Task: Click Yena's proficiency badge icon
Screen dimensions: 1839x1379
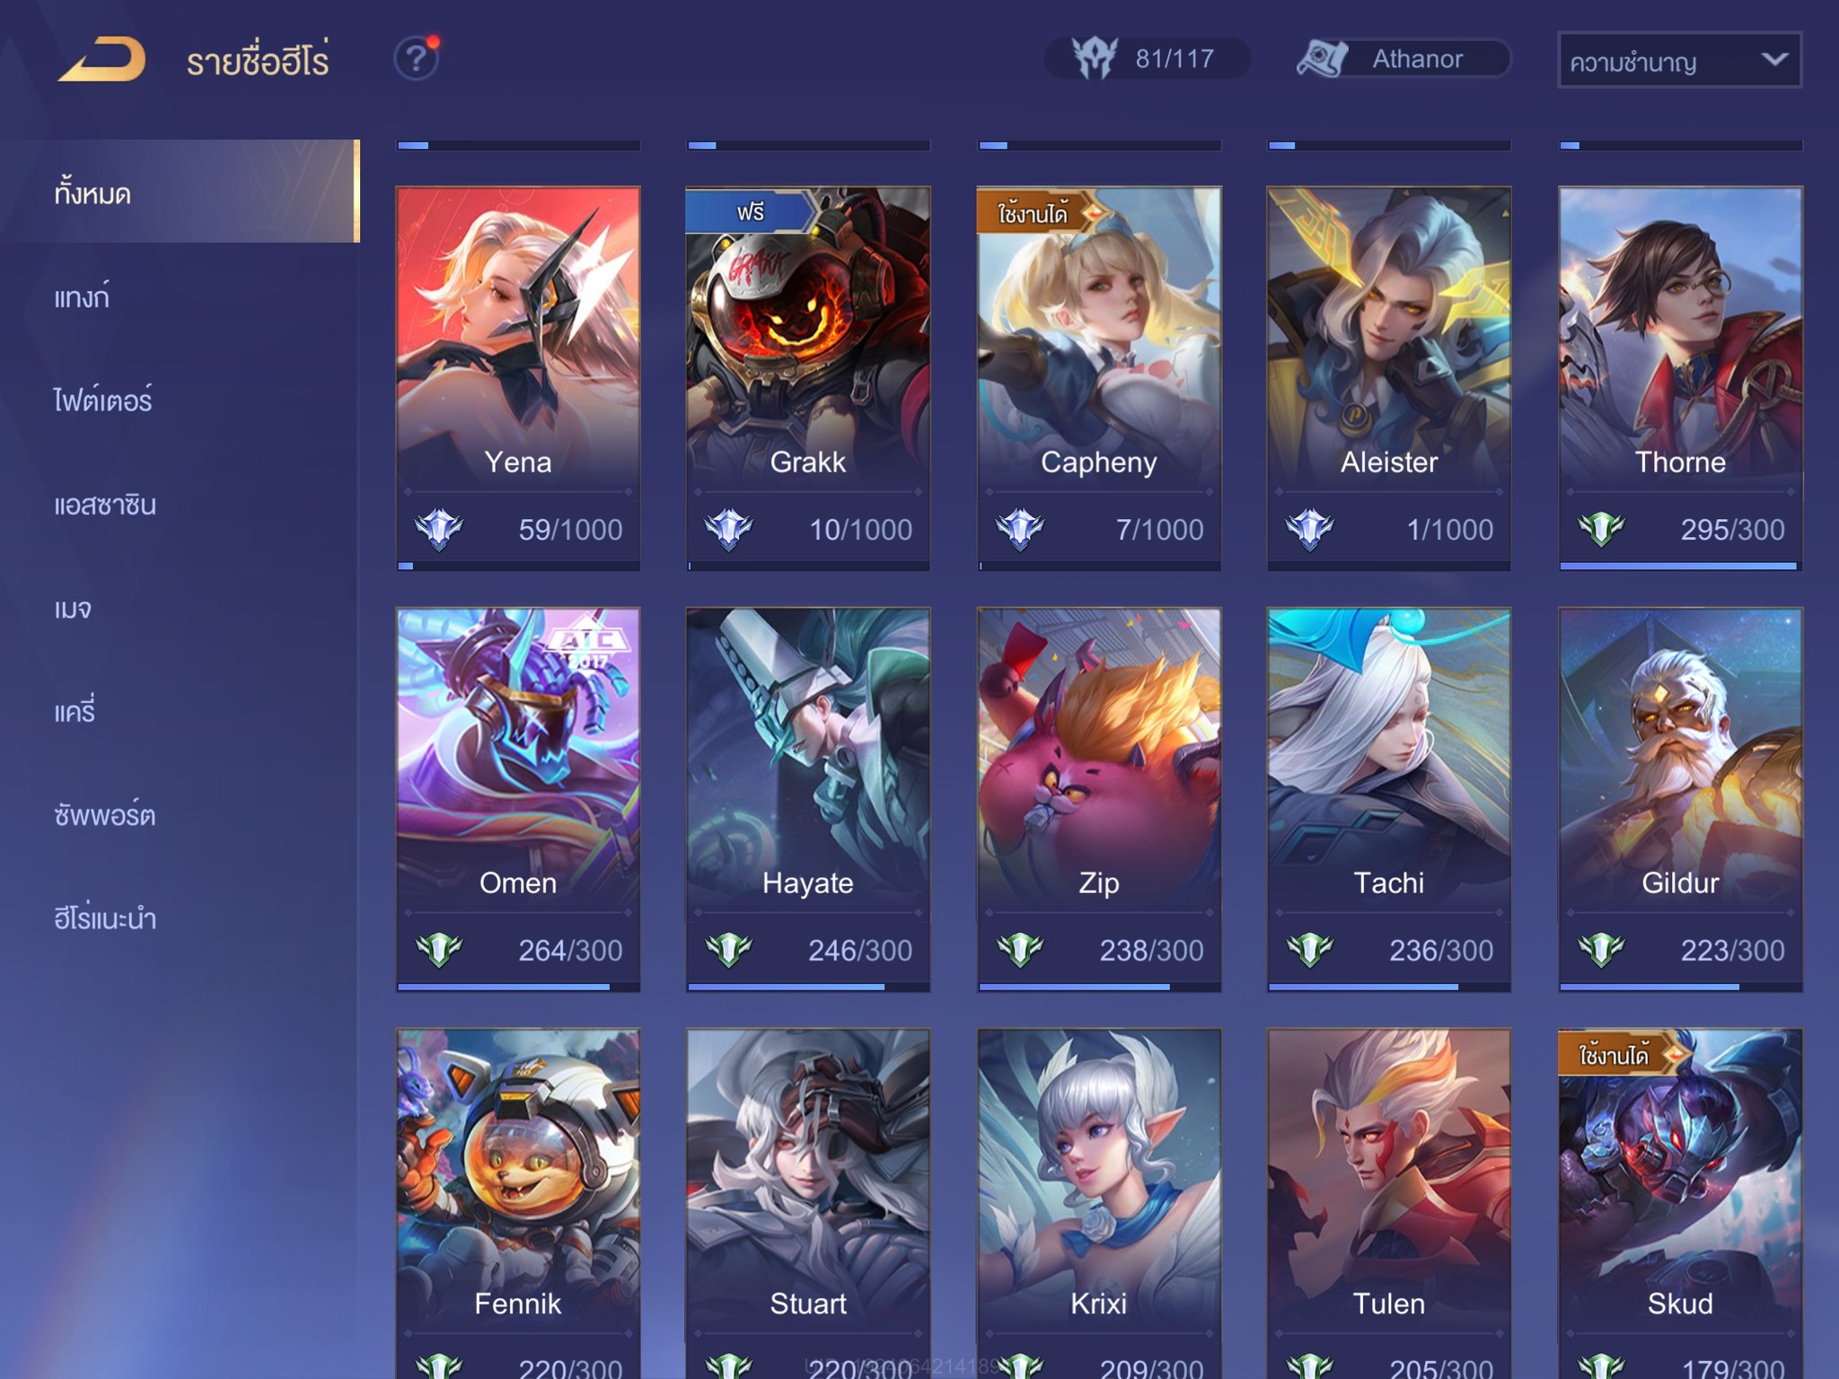Action: [x=438, y=529]
